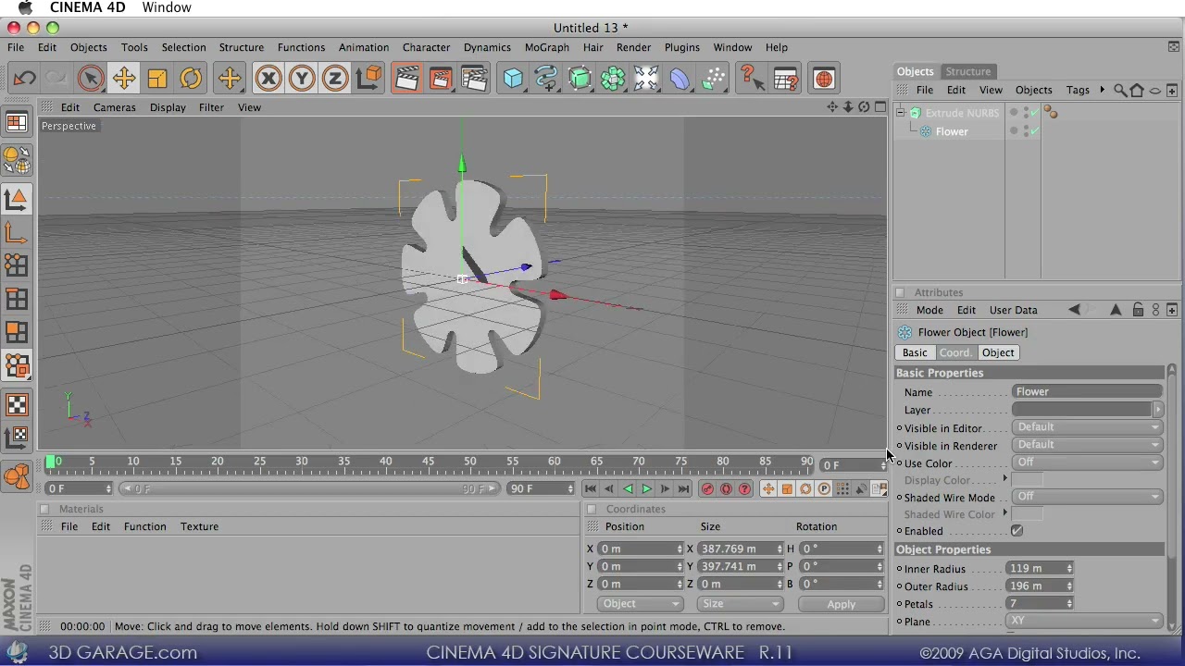This screenshot has height=666, width=1185.
Task: Toggle the Enabled checkbox in Basic Properties
Action: click(x=1017, y=531)
